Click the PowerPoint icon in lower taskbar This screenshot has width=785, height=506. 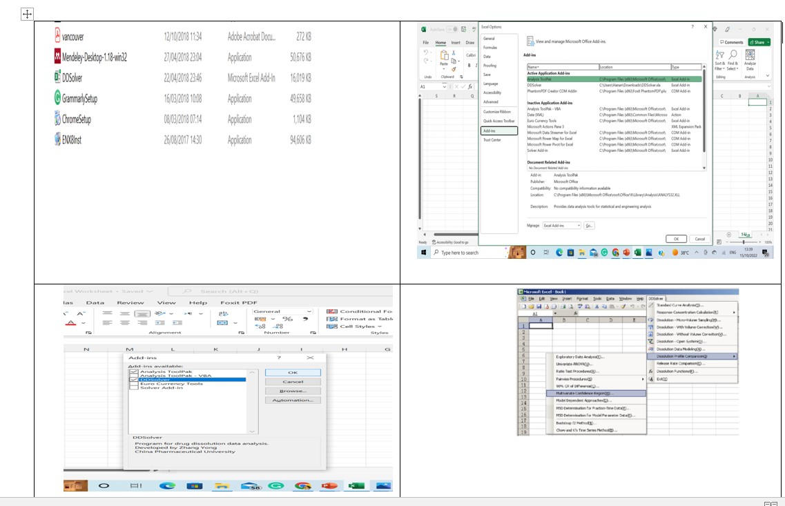[329, 485]
